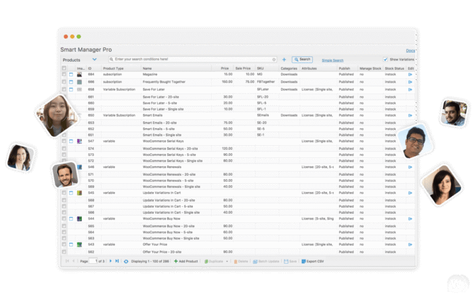Click the edit icon in the Smart Emails row
The height and width of the screenshot is (297, 474).
tap(410, 116)
